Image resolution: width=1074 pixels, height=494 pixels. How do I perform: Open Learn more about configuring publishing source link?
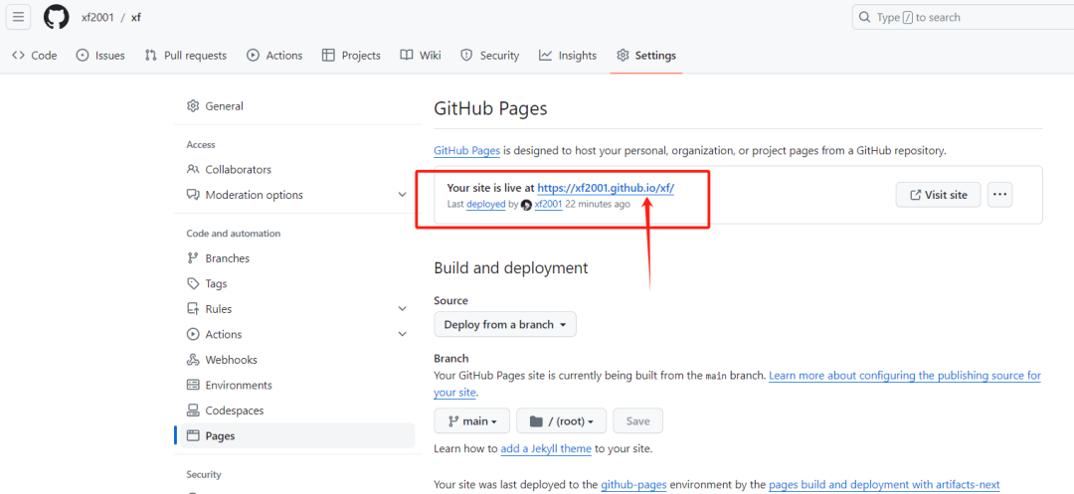(905, 376)
